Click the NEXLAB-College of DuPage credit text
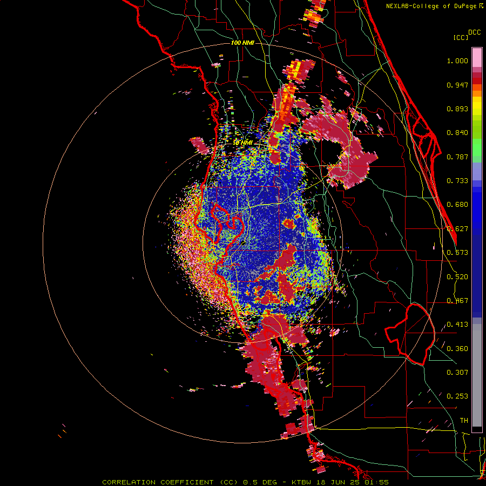 point(432,6)
